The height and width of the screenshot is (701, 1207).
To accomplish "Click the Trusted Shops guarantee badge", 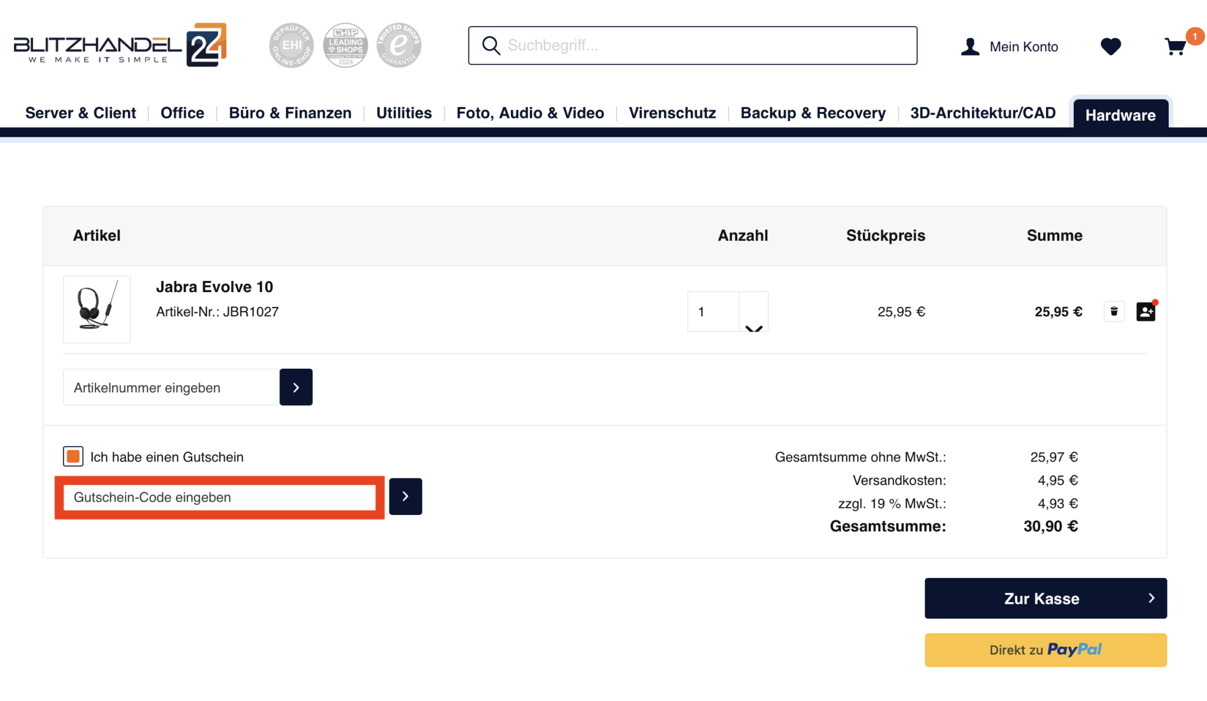I will coord(399,45).
